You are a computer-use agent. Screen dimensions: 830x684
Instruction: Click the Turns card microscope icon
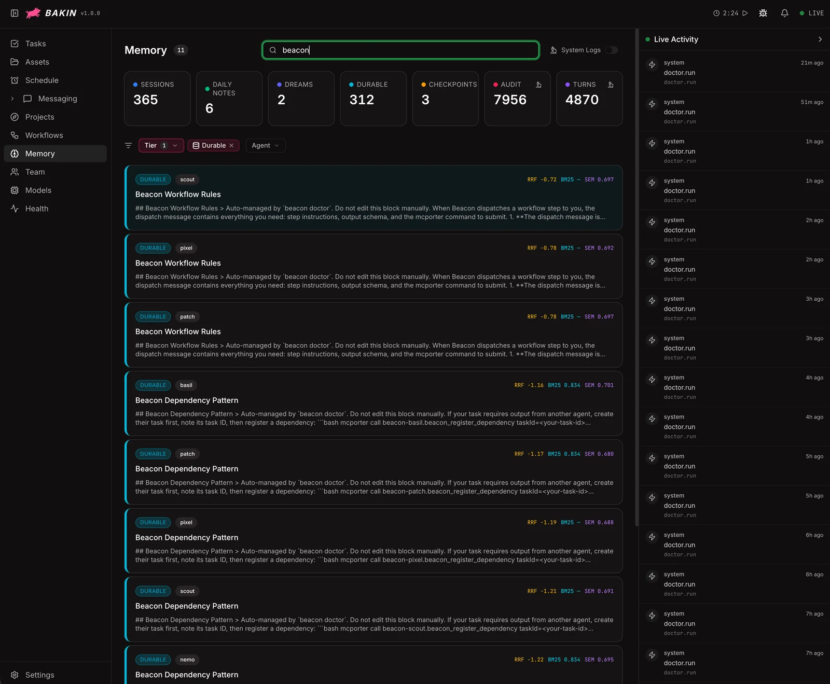611,85
